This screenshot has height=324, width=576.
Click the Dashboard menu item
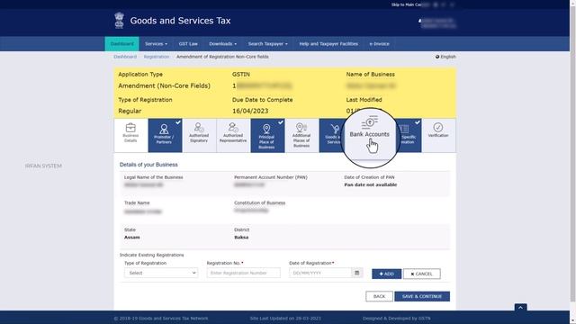tap(122, 44)
